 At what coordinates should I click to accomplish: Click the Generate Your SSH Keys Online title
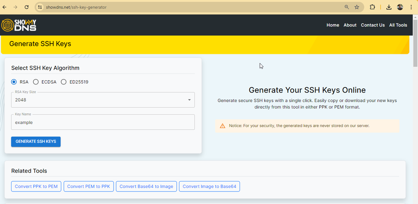[307, 90]
